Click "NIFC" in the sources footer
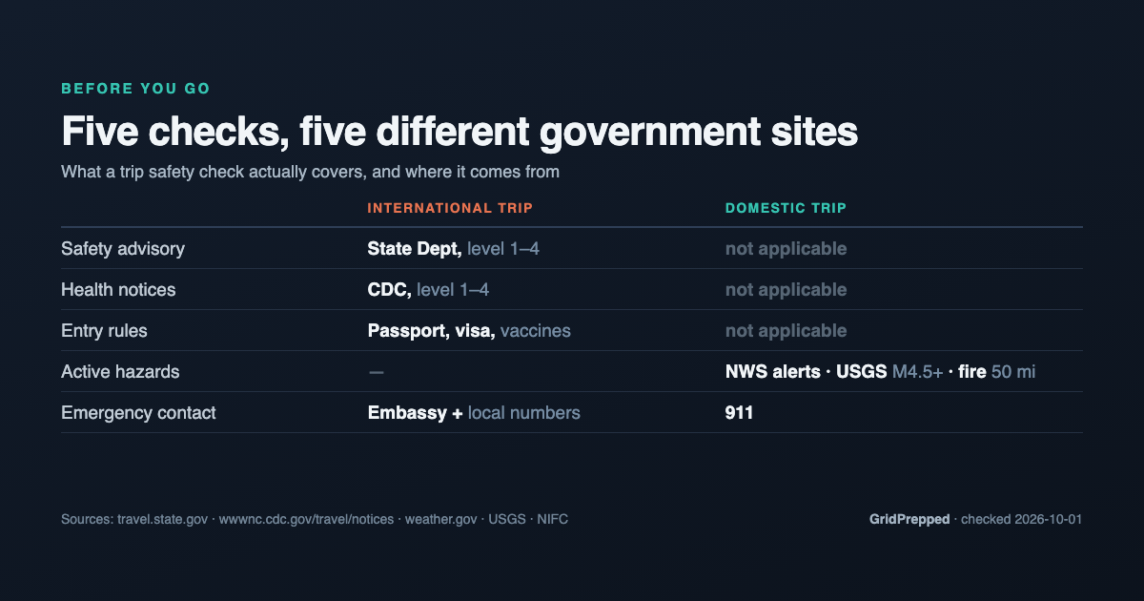The height and width of the screenshot is (601, 1144). (553, 520)
